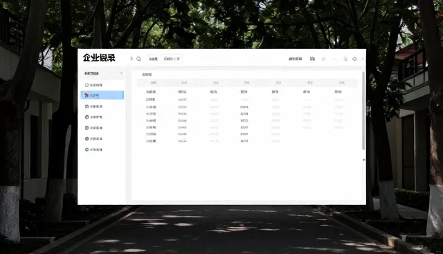Click the bold translate-style icon in header
This screenshot has height=254, width=443.
coord(312,59)
